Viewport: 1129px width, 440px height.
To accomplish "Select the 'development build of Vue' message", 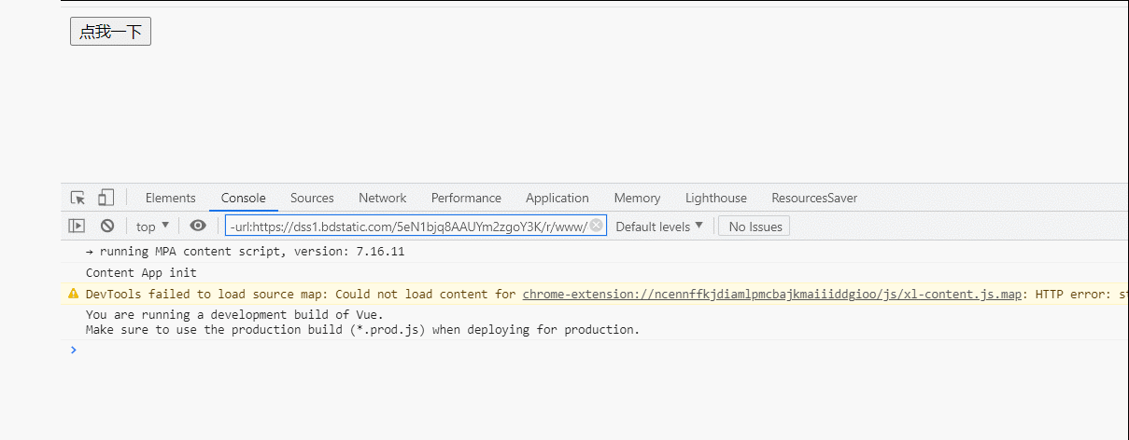I will (x=234, y=315).
